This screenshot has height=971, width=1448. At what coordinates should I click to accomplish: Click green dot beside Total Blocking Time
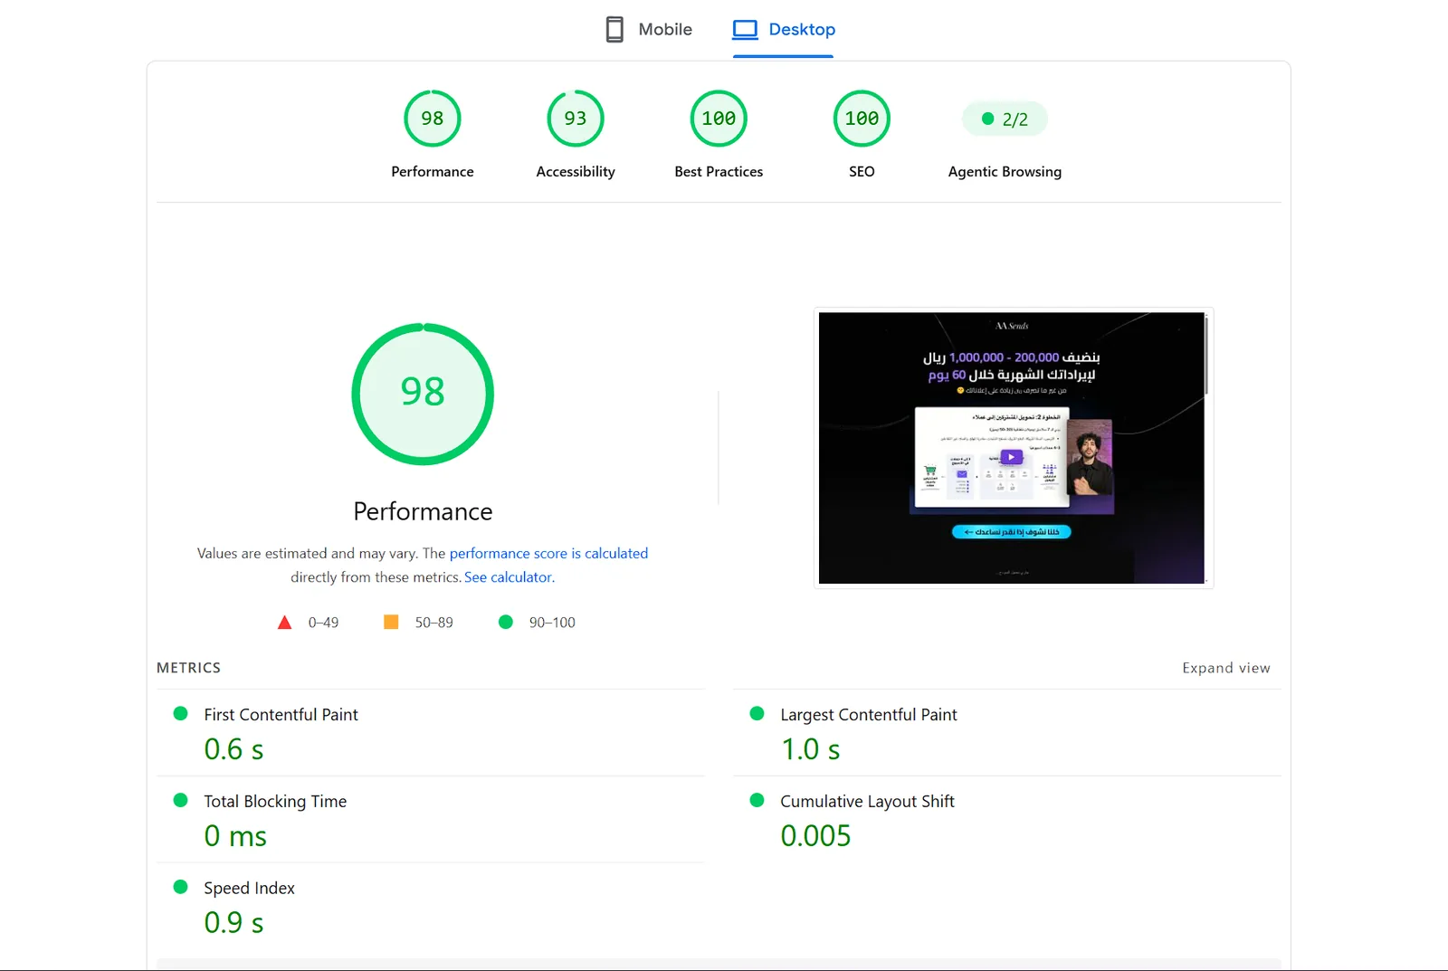[180, 800]
